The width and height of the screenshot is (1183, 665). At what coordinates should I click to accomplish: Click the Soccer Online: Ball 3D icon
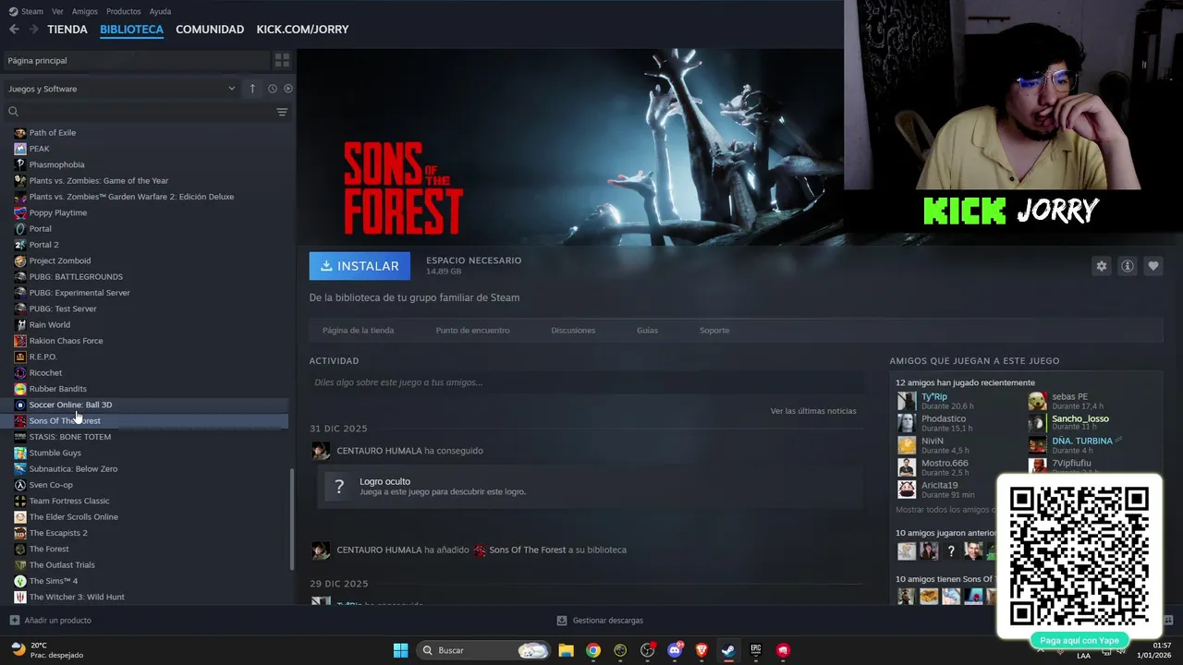[20, 405]
